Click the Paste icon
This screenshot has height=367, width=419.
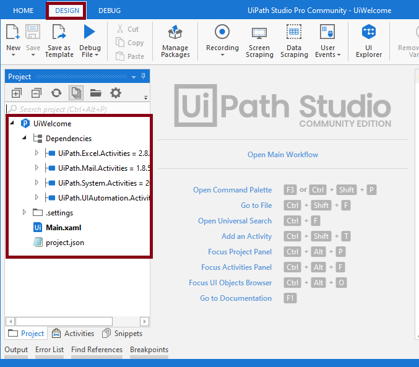(120, 56)
